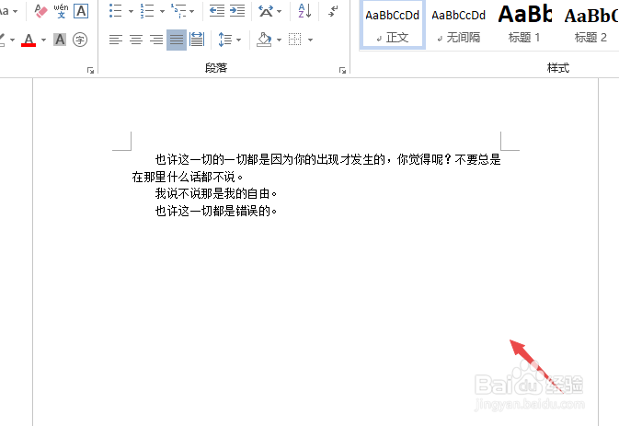This screenshot has width=619, height=426.
Task: Open the Borders dropdown arrow
Action: [x=310, y=40]
